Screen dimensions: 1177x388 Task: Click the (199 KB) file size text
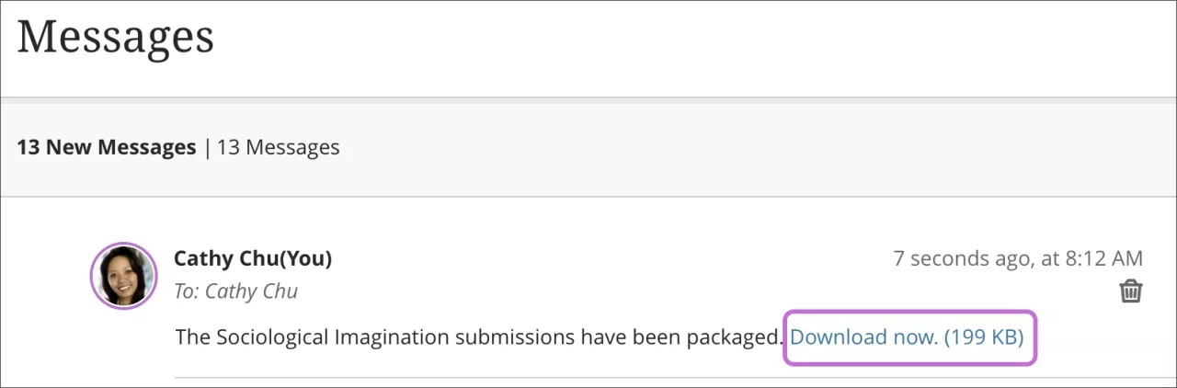coord(983,337)
